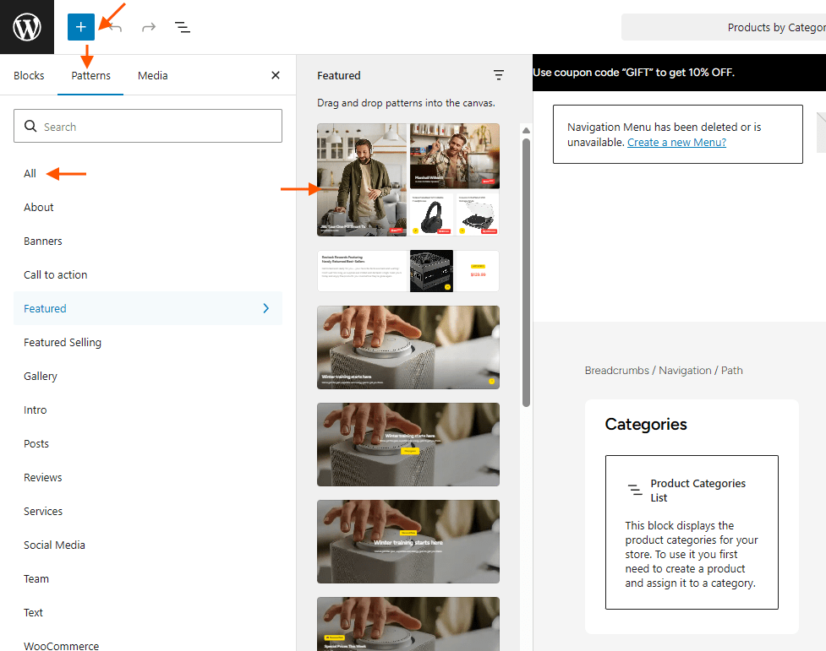Select the All patterns category
The width and height of the screenshot is (826, 651).
(x=30, y=173)
